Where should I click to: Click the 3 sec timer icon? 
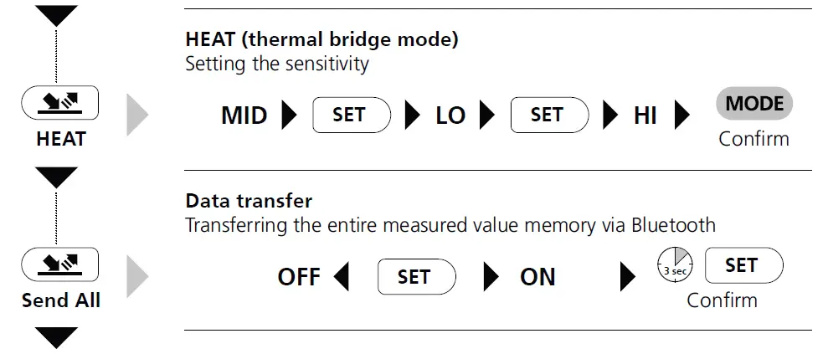pyautogui.click(x=674, y=266)
